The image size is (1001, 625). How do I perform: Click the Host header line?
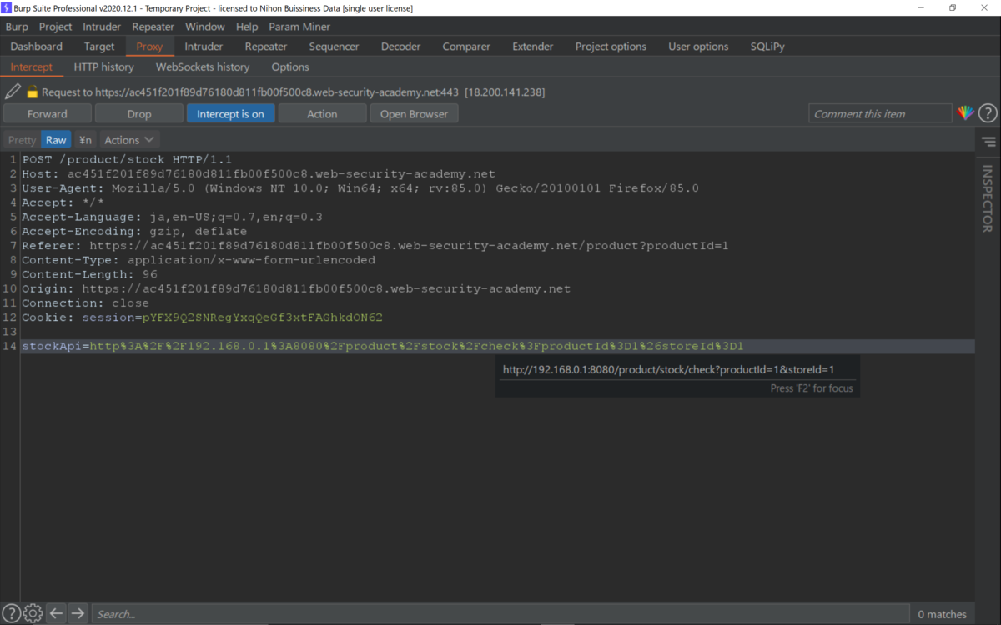click(259, 173)
